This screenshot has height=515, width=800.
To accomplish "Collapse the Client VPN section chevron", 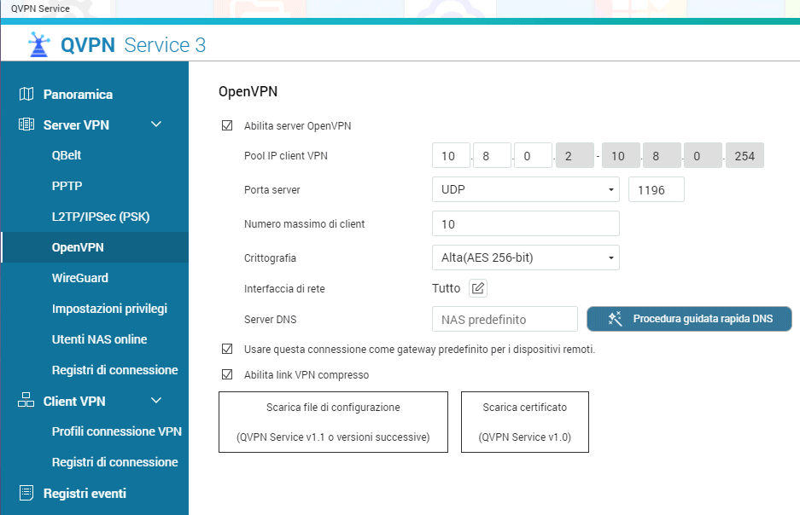I will coord(156,401).
